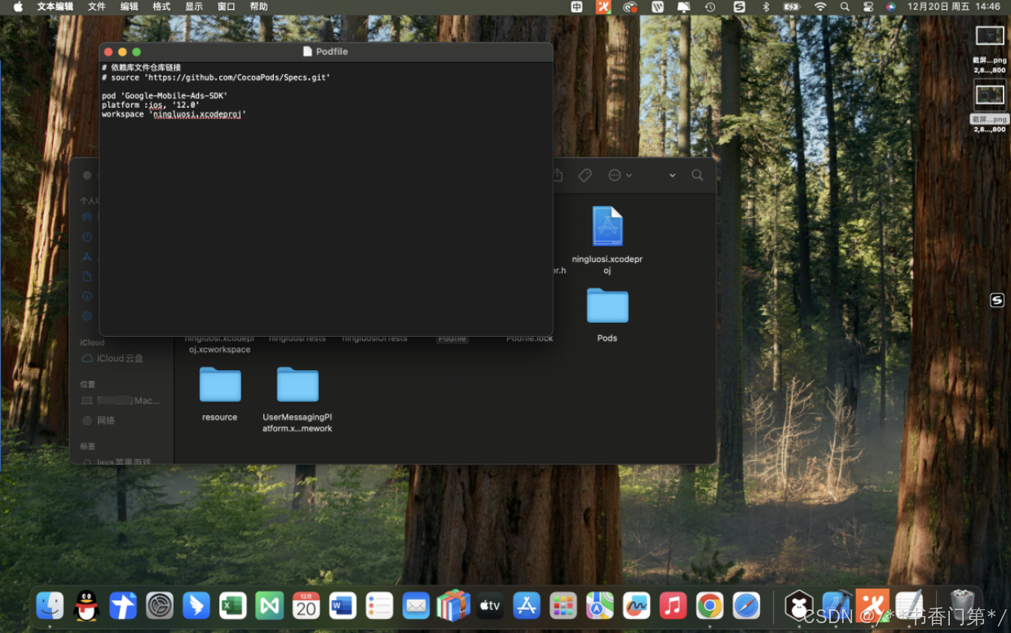The height and width of the screenshot is (633, 1011).
Task: Open Safari from the Dock
Action: [x=746, y=605]
